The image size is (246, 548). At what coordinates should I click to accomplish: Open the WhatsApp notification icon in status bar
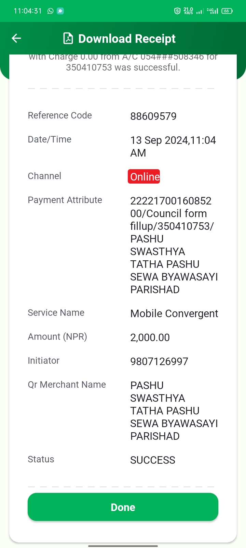click(51, 11)
